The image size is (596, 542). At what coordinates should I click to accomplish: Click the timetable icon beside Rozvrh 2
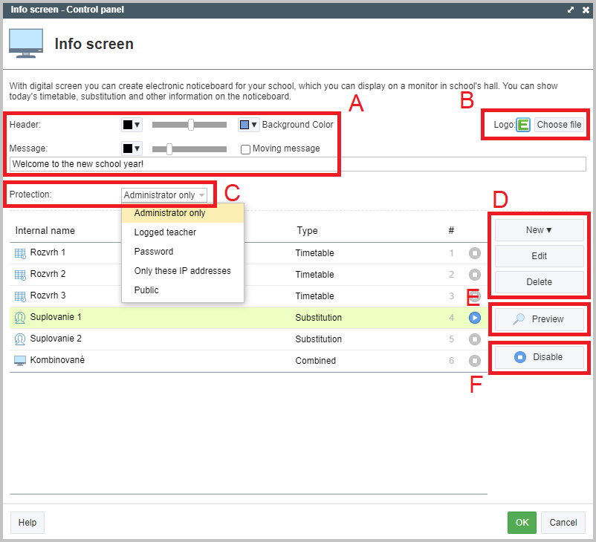click(20, 275)
